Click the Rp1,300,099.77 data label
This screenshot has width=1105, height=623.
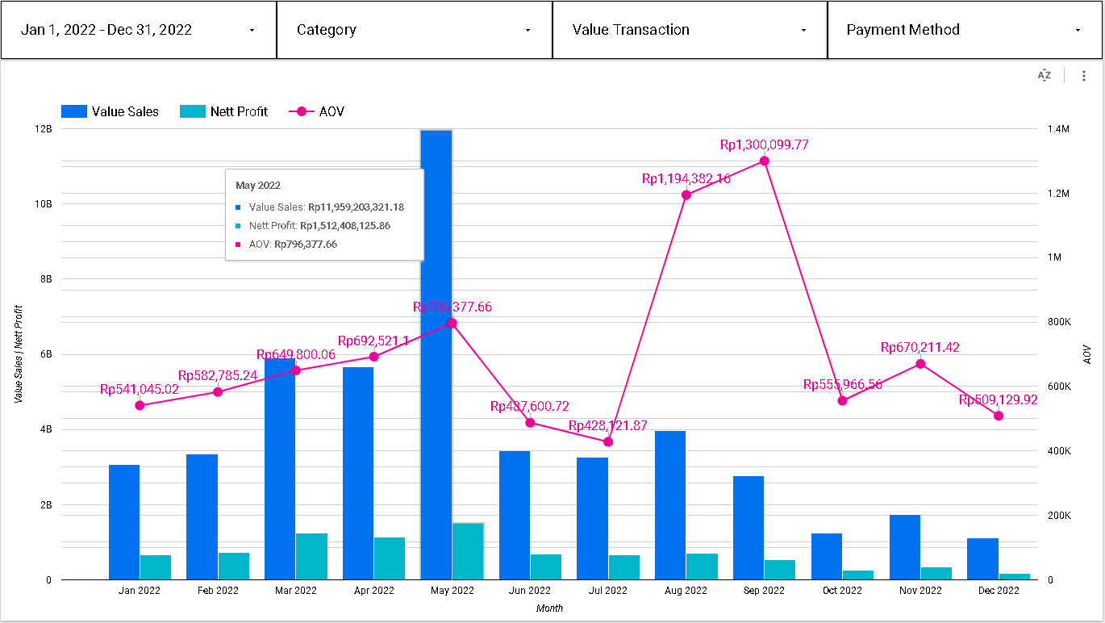click(764, 145)
